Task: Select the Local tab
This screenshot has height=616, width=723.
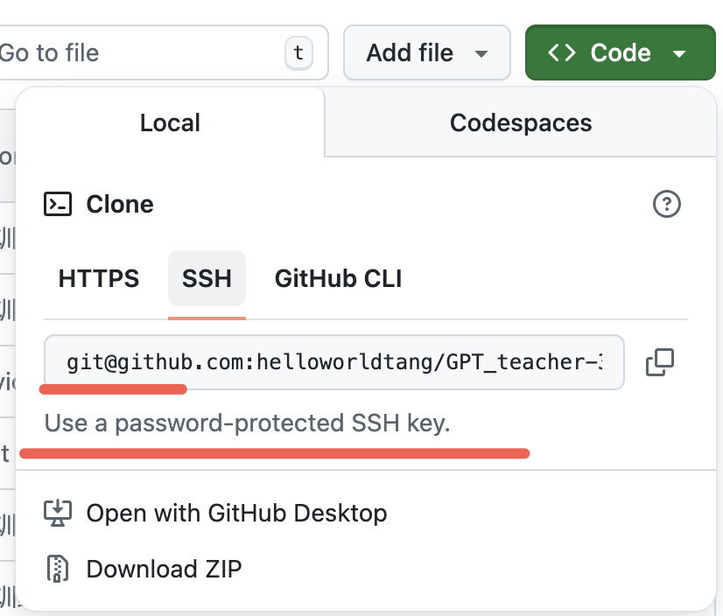Action: click(x=170, y=123)
